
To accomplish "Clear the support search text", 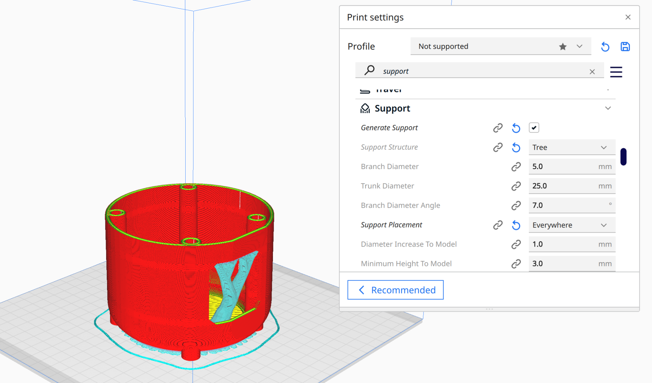I will point(592,71).
